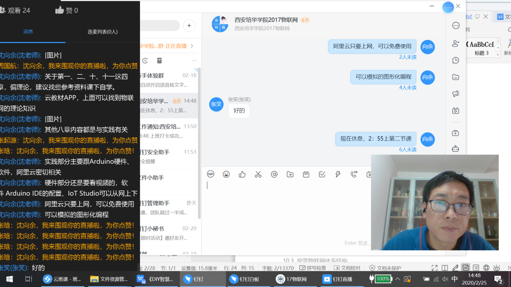Expand the live broadcast banner chevron
This screenshot has width=511, height=287.
[192, 46]
